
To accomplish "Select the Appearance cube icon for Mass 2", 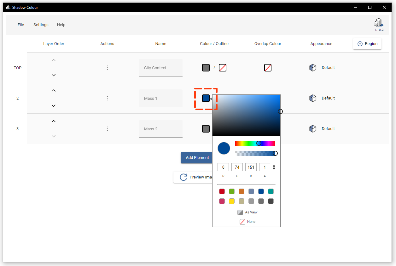I will point(312,128).
